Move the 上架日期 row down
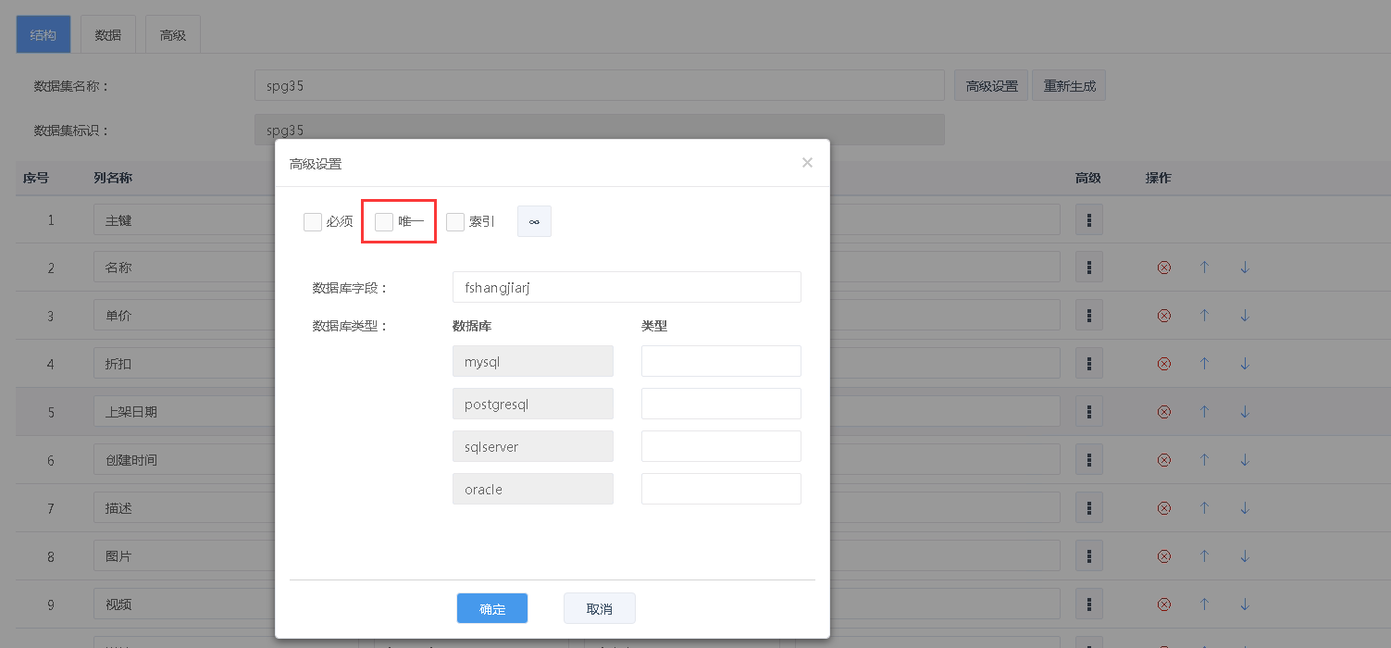This screenshot has width=1391, height=648. pos(1245,412)
